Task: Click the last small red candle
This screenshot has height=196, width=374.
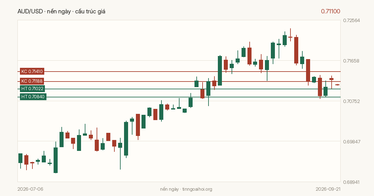Action: coord(337,85)
